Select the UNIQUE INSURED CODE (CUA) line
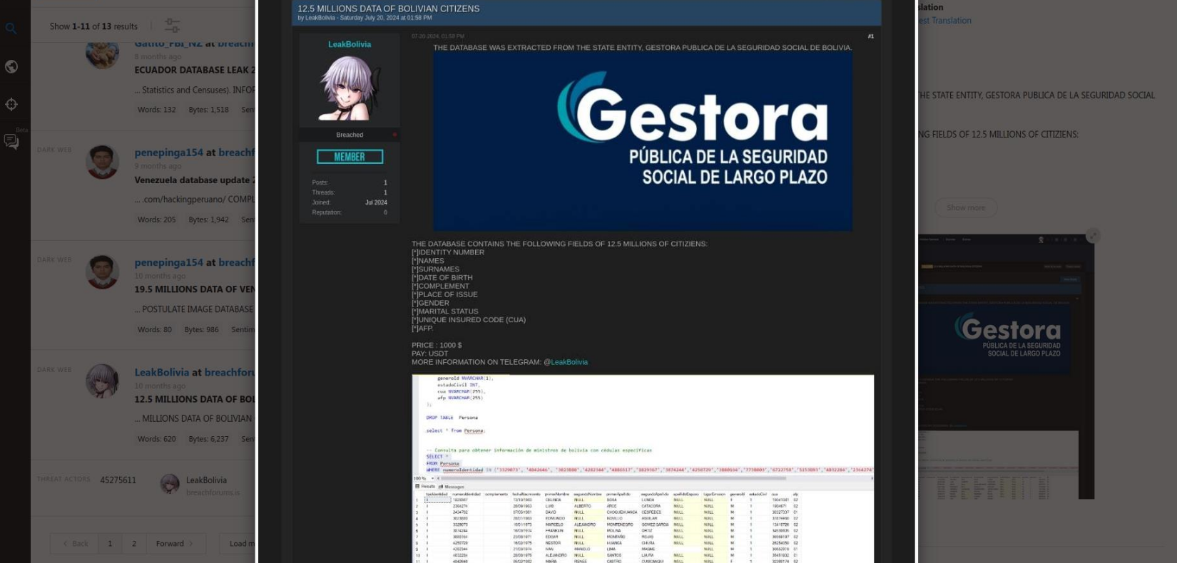 pyautogui.click(x=469, y=320)
